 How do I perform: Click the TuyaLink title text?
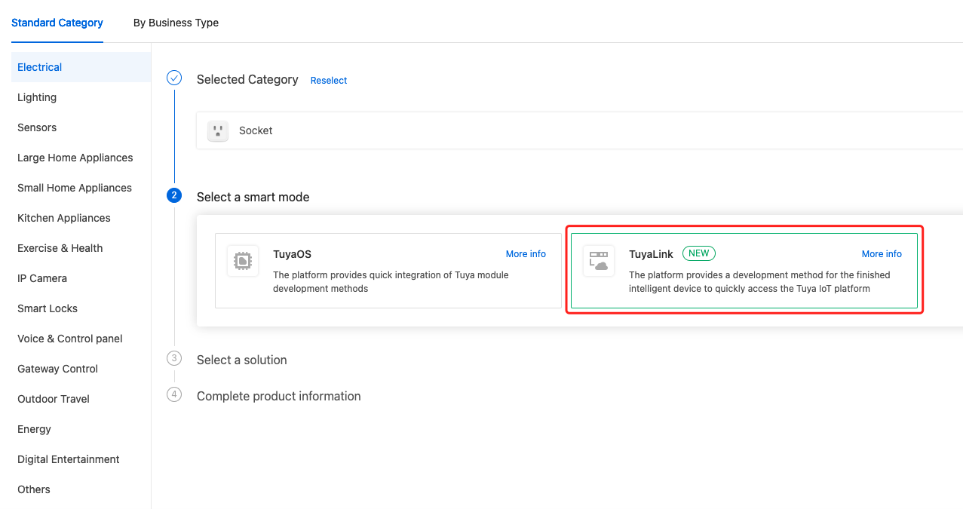(x=651, y=254)
